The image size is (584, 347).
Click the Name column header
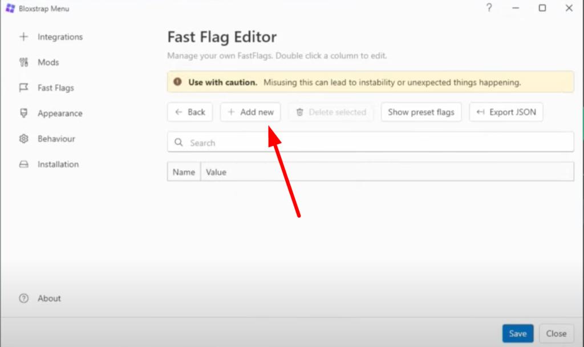(184, 172)
